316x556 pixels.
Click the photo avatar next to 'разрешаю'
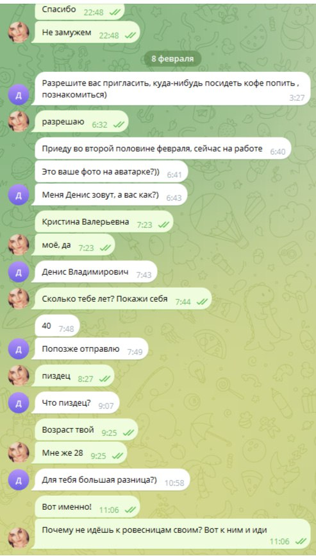click(19, 121)
